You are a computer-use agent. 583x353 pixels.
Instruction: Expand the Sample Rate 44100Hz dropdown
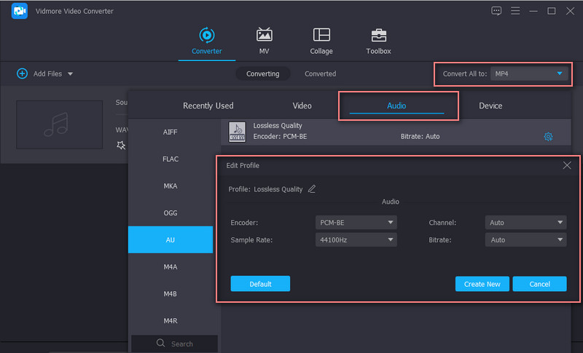click(x=356, y=239)
